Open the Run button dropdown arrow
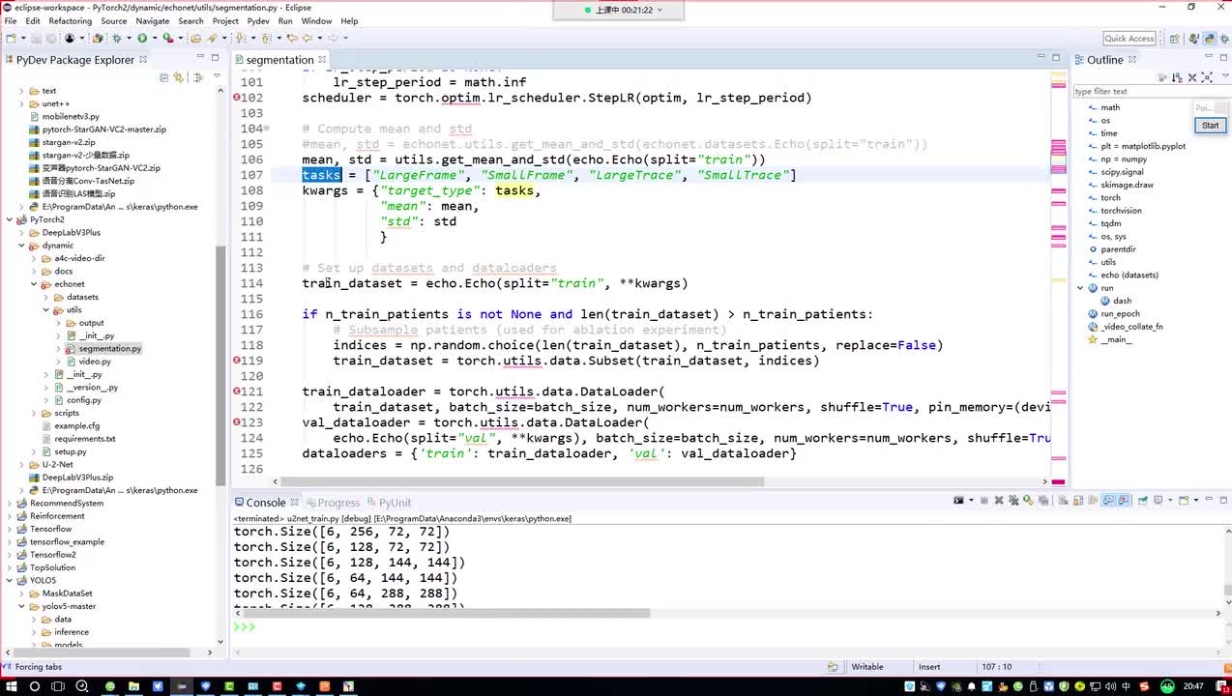The image size is (1232, 696). coord(154,39)
